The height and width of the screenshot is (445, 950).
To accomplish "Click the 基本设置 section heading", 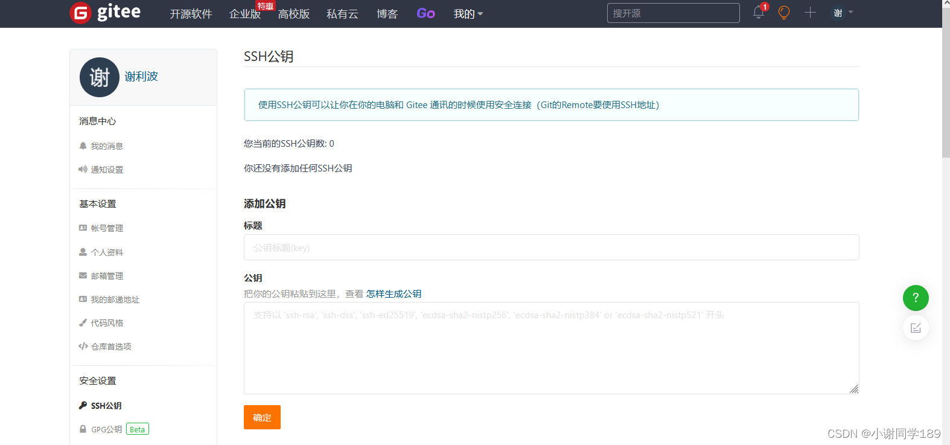I will (97, 204).
